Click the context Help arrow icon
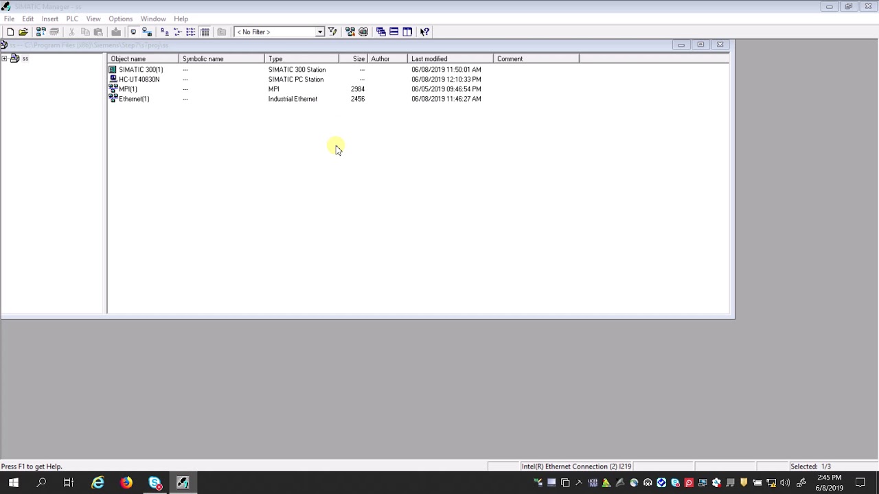This screenshot has width=879, height=494. coord(424,32)
